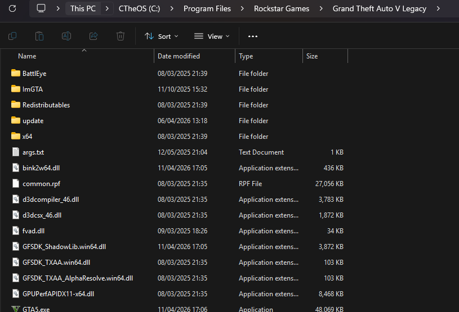
Task: Go to CTheOS (C:) in breadcrumb
Action: pyautogui.click(x=139, y=8)
